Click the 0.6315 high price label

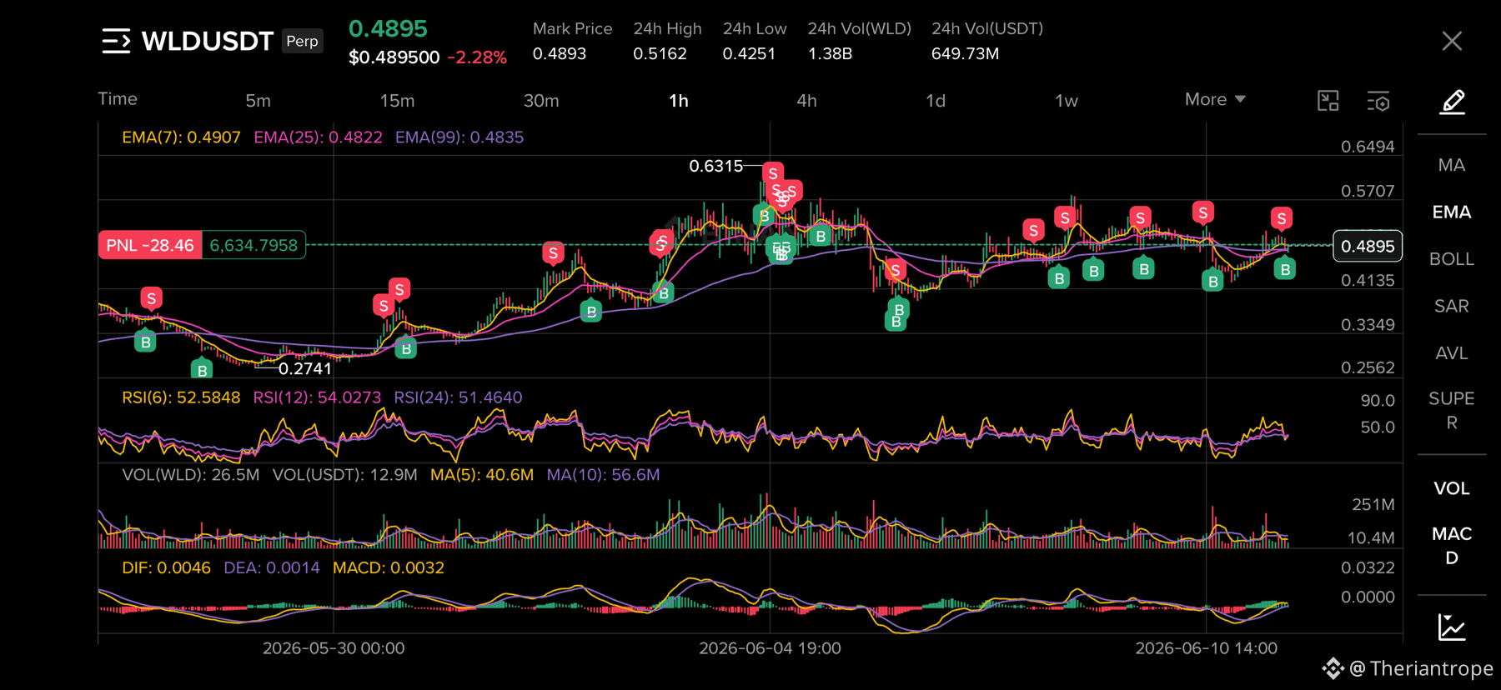(715, 166)
